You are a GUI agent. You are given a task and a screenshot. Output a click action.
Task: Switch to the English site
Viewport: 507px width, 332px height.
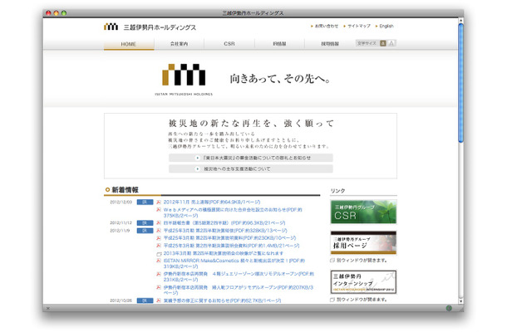click(x=386, y=27)
